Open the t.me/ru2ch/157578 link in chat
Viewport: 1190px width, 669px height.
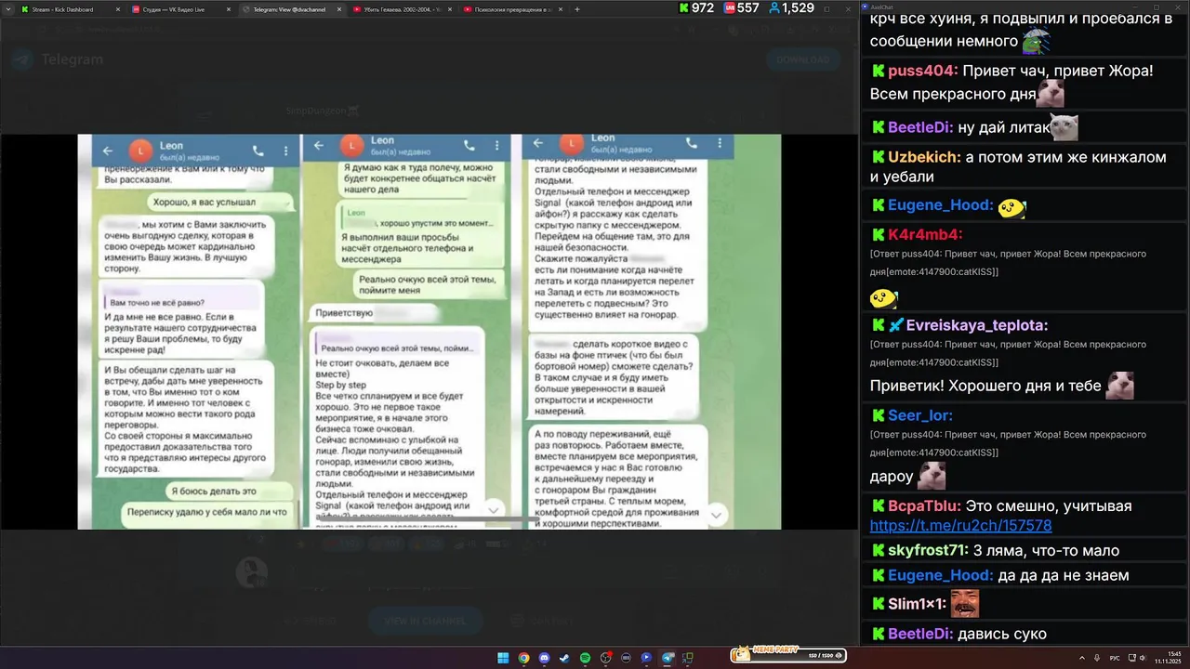[x=960, y=526]
